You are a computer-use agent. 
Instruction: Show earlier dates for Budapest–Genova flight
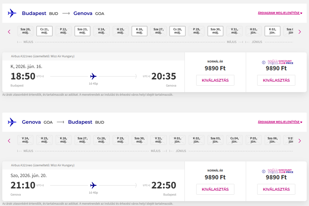[x=9, y=32]
